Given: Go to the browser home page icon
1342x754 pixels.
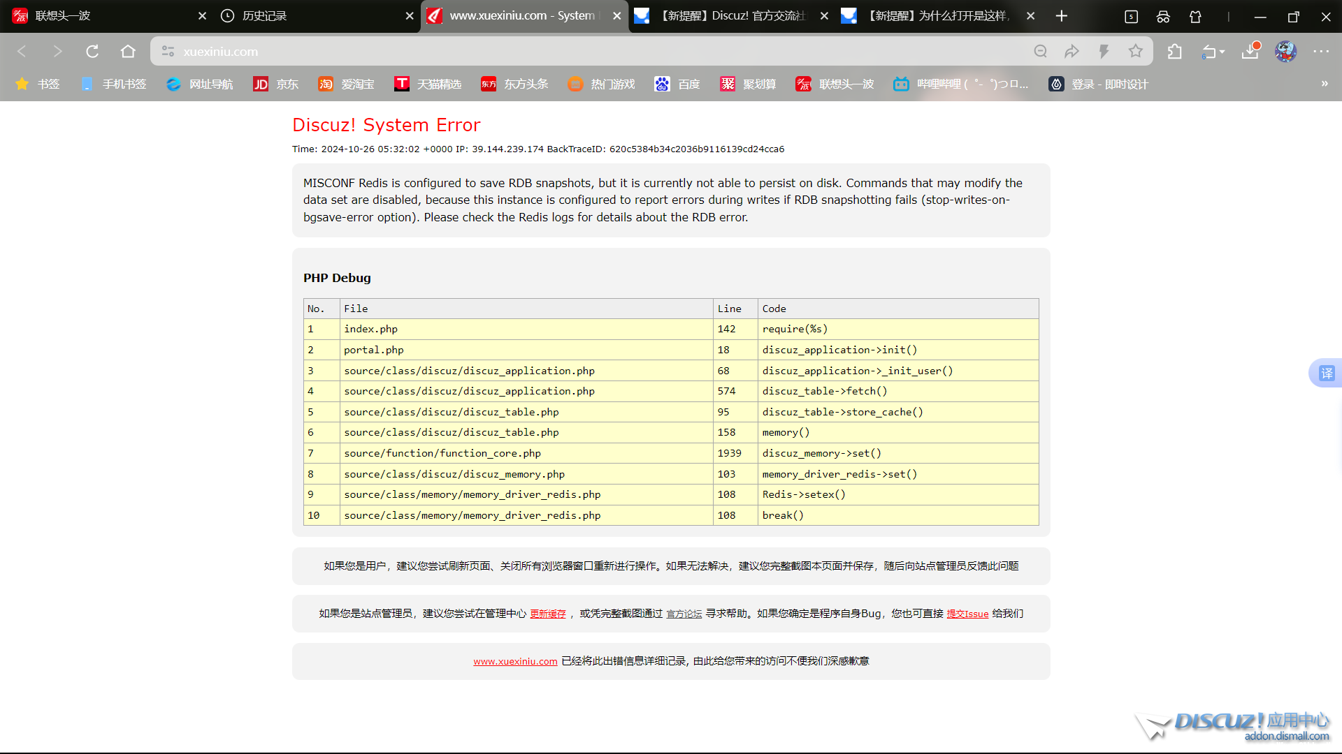Looking at the screenshot, I should (x=128, y=52).
